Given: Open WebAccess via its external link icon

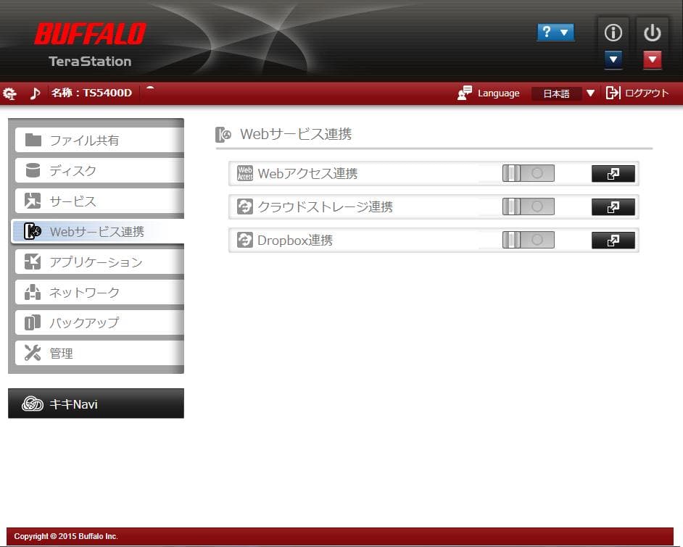Looking at the screenshot, I should click(x=613, y=173).
